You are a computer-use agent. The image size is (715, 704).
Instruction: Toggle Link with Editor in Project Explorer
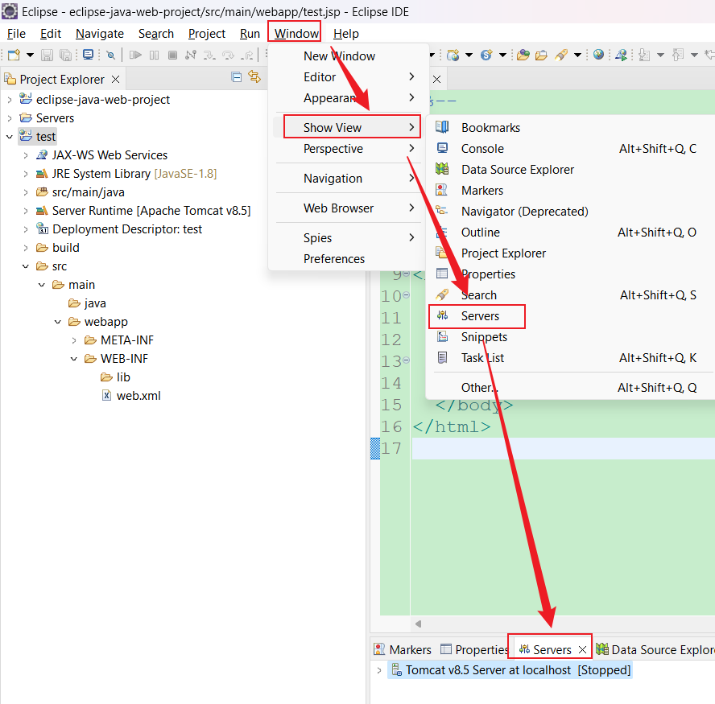pyautogui.click(x=254, y=76)
